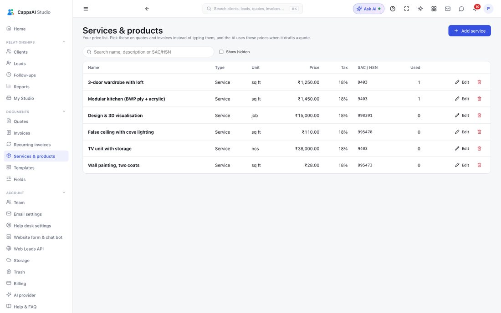
Task: Open the apps grid icon
Action: pos(434,9)
